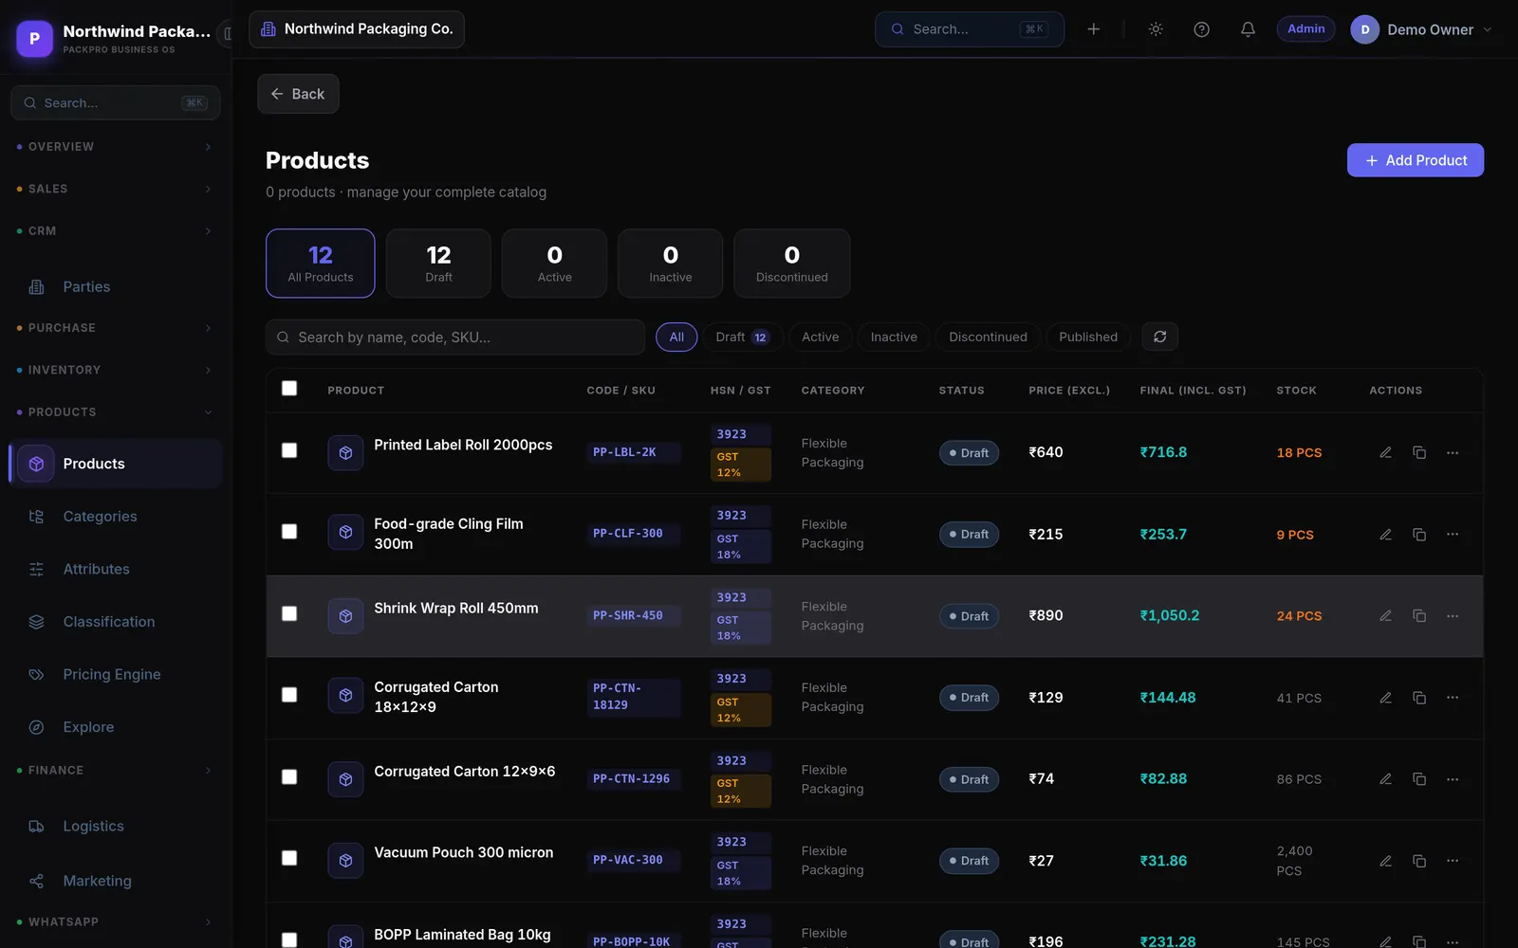1518x948 pixels.
Task: Duplicate Food-grade Cling Film using copy icon
Action: tap(1419, 535)
